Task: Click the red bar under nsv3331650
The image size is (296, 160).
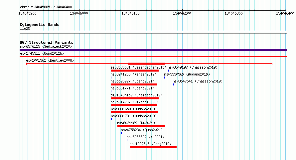Action: [134, 112]
